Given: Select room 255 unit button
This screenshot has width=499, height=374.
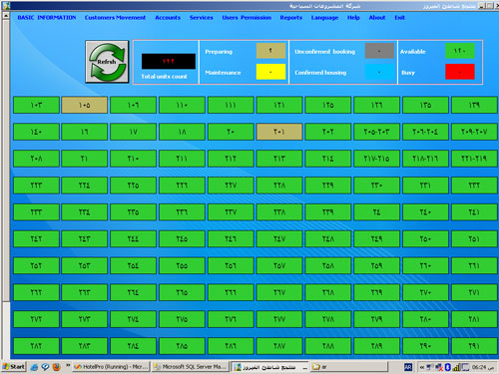Looking at the screenshot, I should [x=182, y=265].
